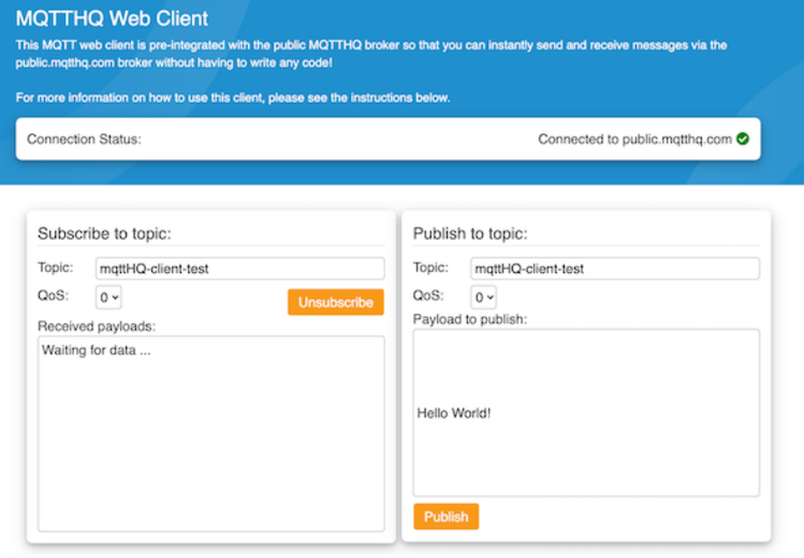Click the instructions sentence 'For more information...'
The width and height of the screenshot is (804, 558).
pyautogui.click(x=233, y=98)
